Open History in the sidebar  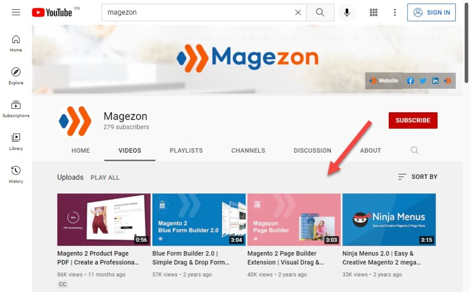16,175
